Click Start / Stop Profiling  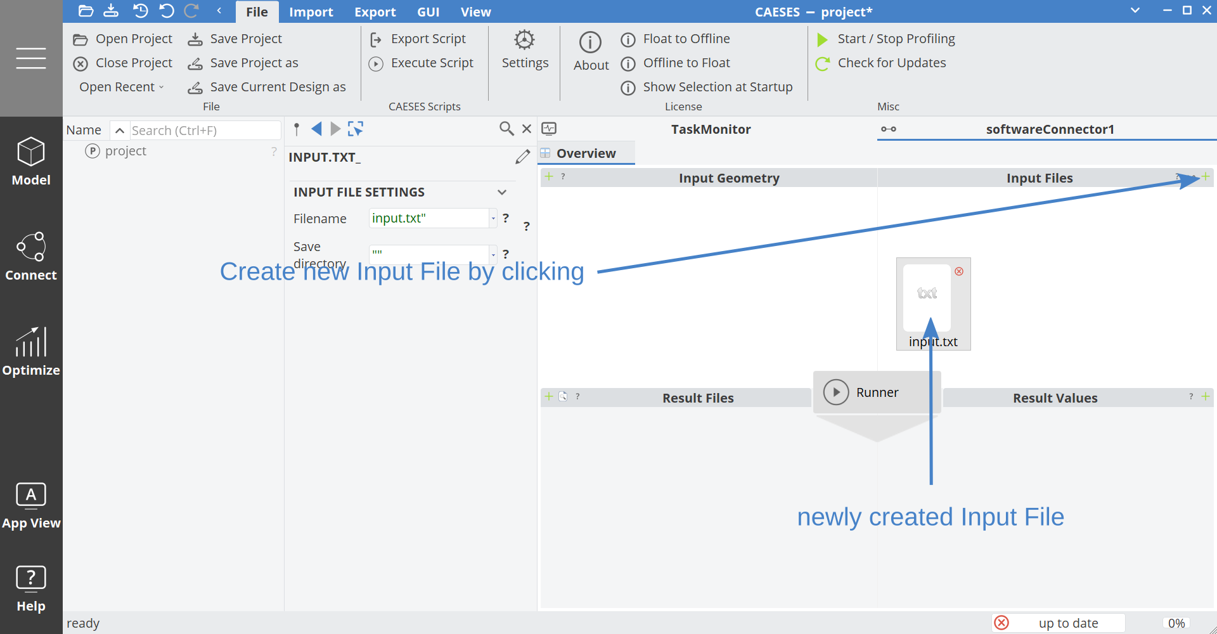885,39
